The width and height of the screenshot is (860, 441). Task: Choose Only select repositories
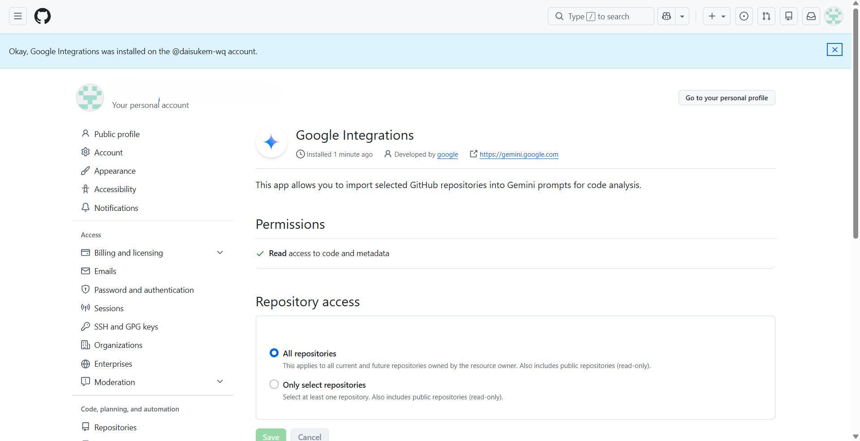tap(274, 384)
